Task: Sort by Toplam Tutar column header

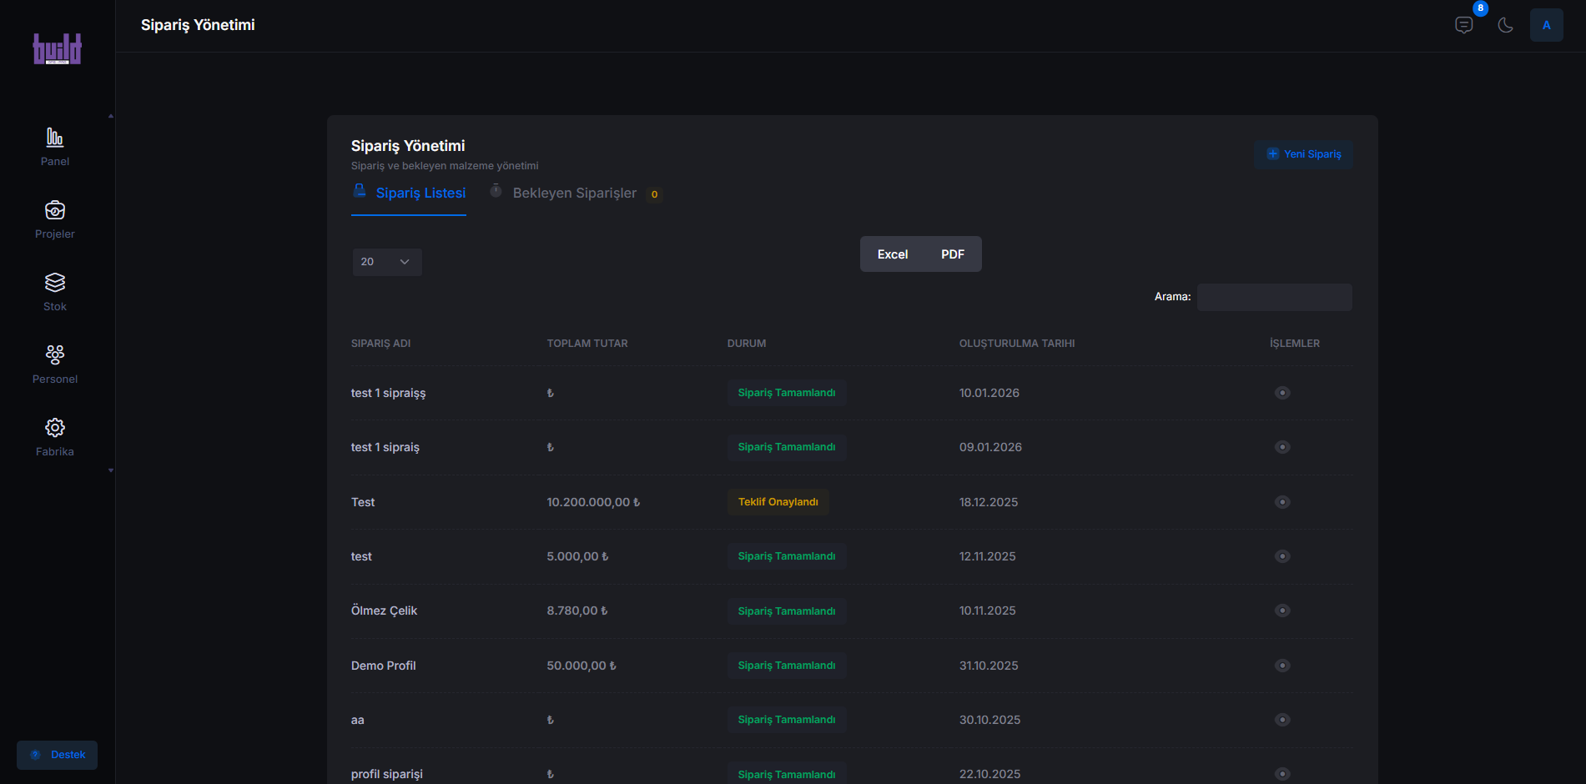Action: [587, 344]
